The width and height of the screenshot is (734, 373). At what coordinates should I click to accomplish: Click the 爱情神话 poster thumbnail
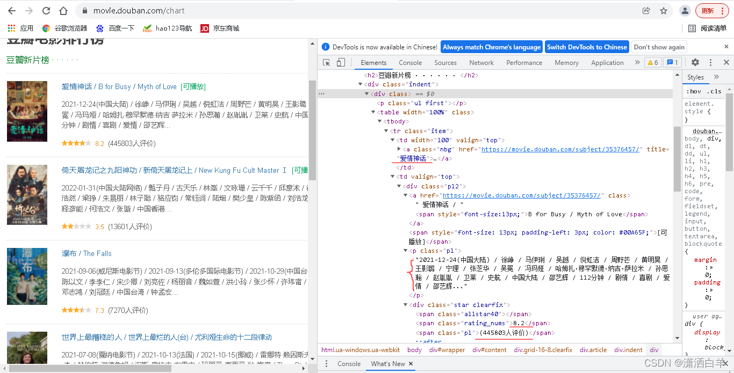point(27,112)
